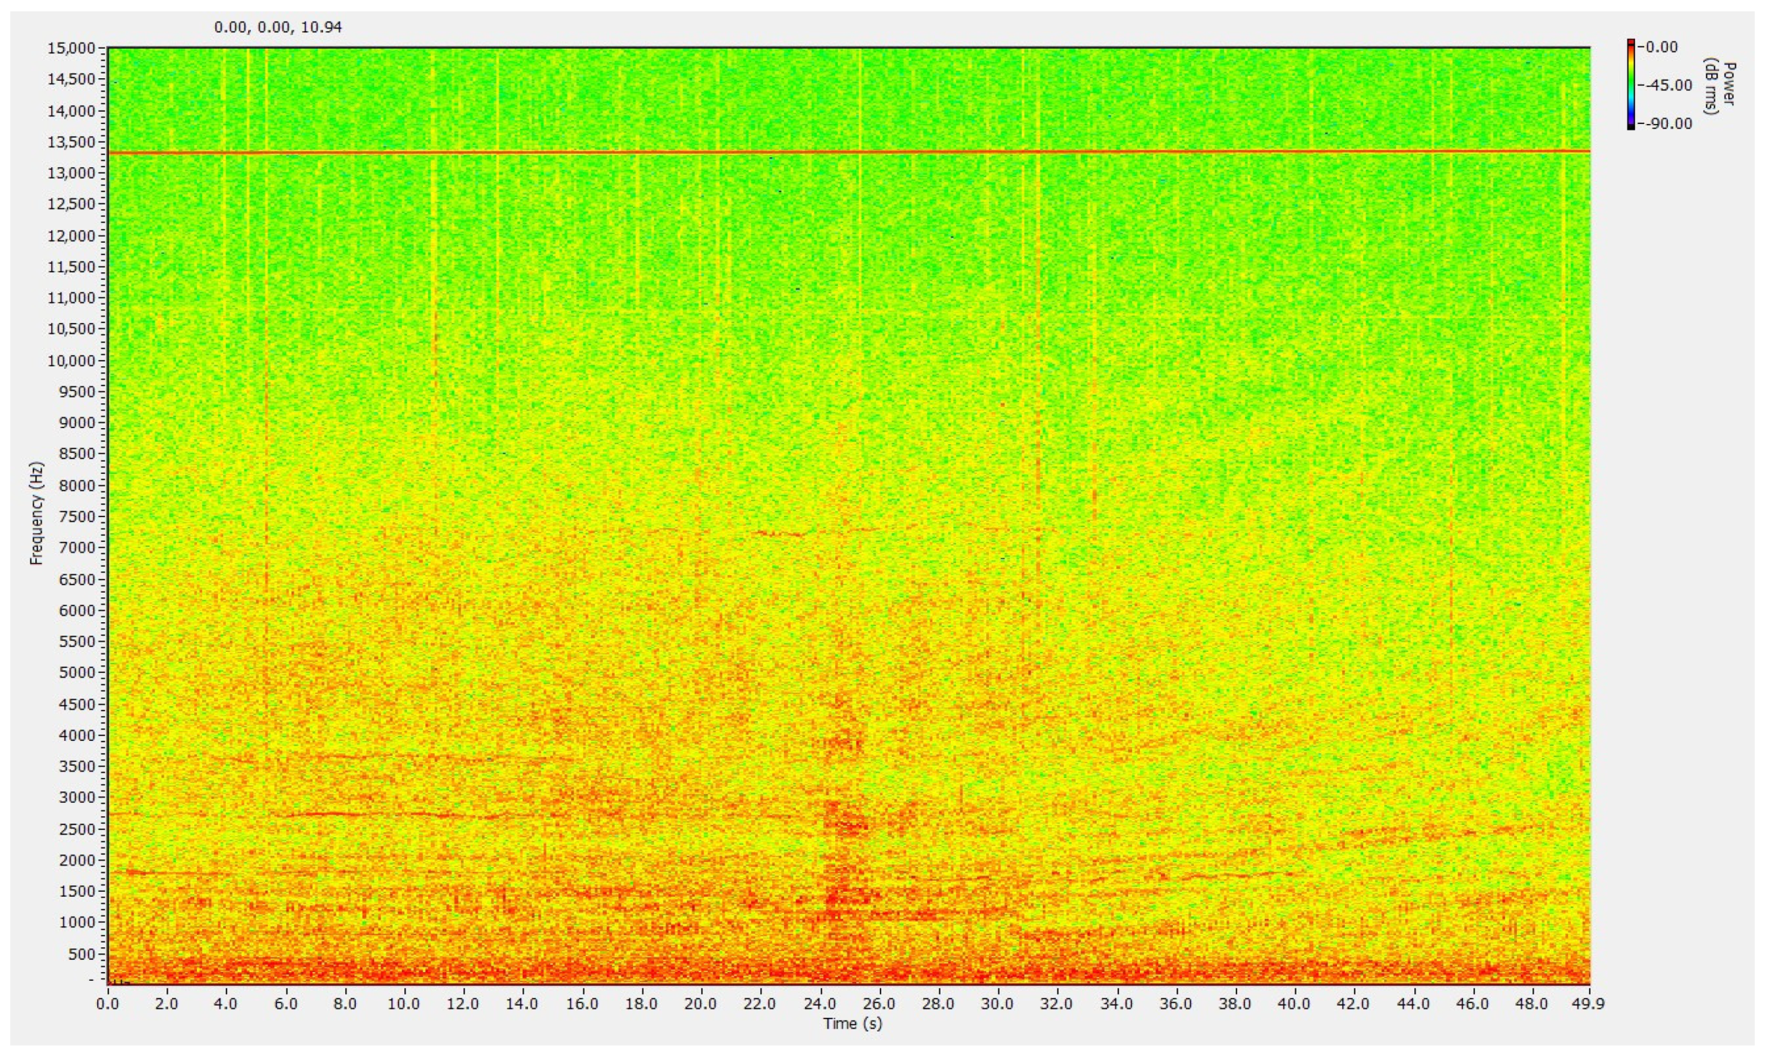This screenshot has width=1765, height=1053.
Task: Click the 3000 frequency tick label
Action: tap(78, 798)
